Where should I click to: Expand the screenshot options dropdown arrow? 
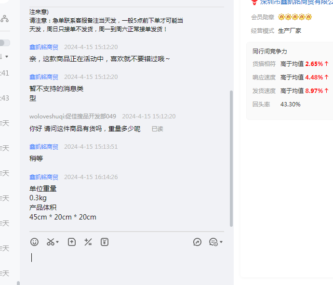click(x=57, y=242)
